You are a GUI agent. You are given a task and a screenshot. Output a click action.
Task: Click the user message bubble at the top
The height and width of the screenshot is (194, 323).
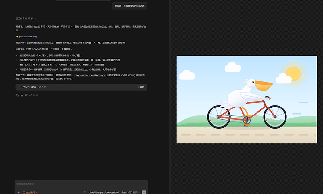(130, 6)
